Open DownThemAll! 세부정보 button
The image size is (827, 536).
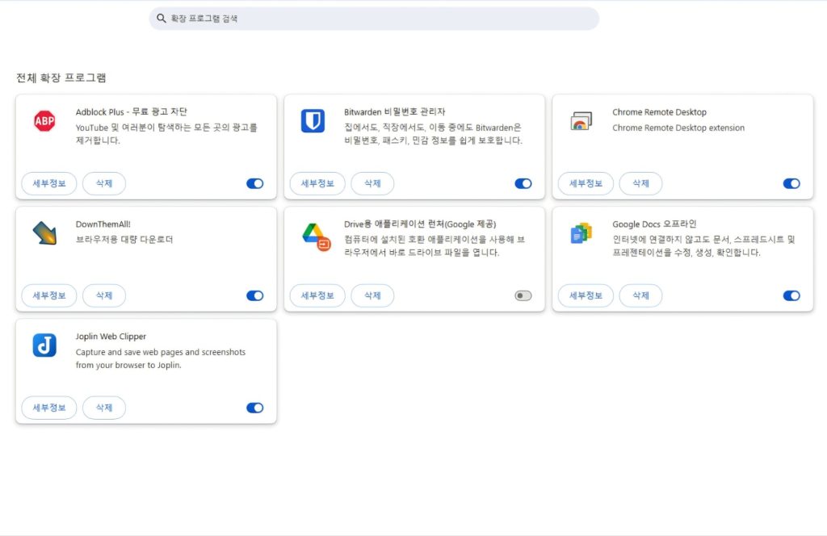[49, 295]
